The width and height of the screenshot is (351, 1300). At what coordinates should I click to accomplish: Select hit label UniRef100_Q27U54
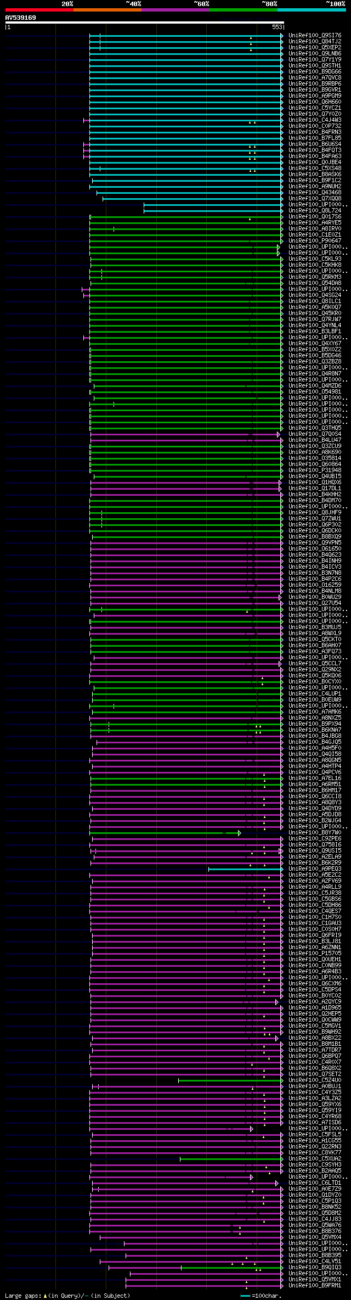pyautogui.click(x=315, y=603)
